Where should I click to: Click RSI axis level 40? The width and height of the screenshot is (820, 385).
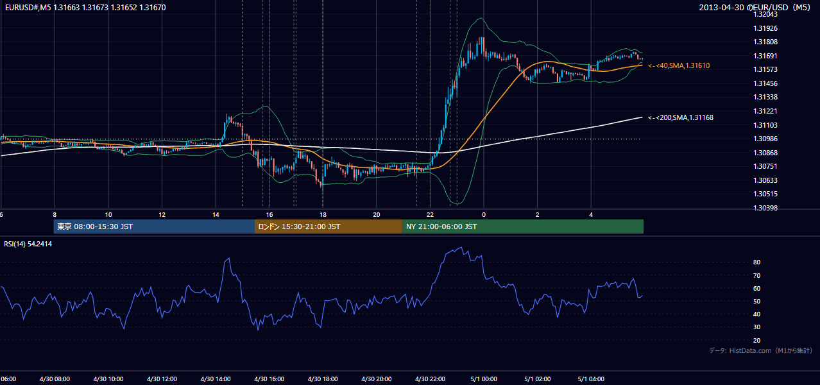(x=757, y=314)
